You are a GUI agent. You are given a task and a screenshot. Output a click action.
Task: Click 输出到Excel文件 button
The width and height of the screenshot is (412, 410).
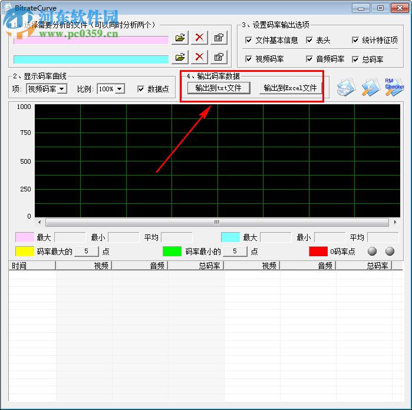tap(291, 88)
